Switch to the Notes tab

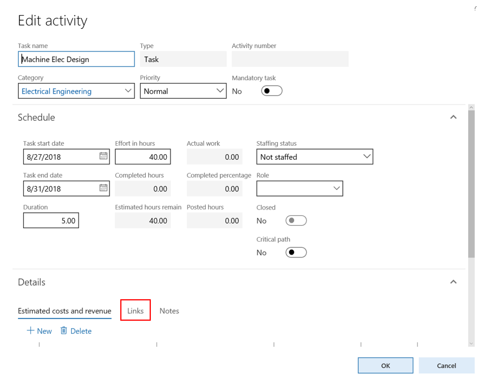click(x=169, y=311)
